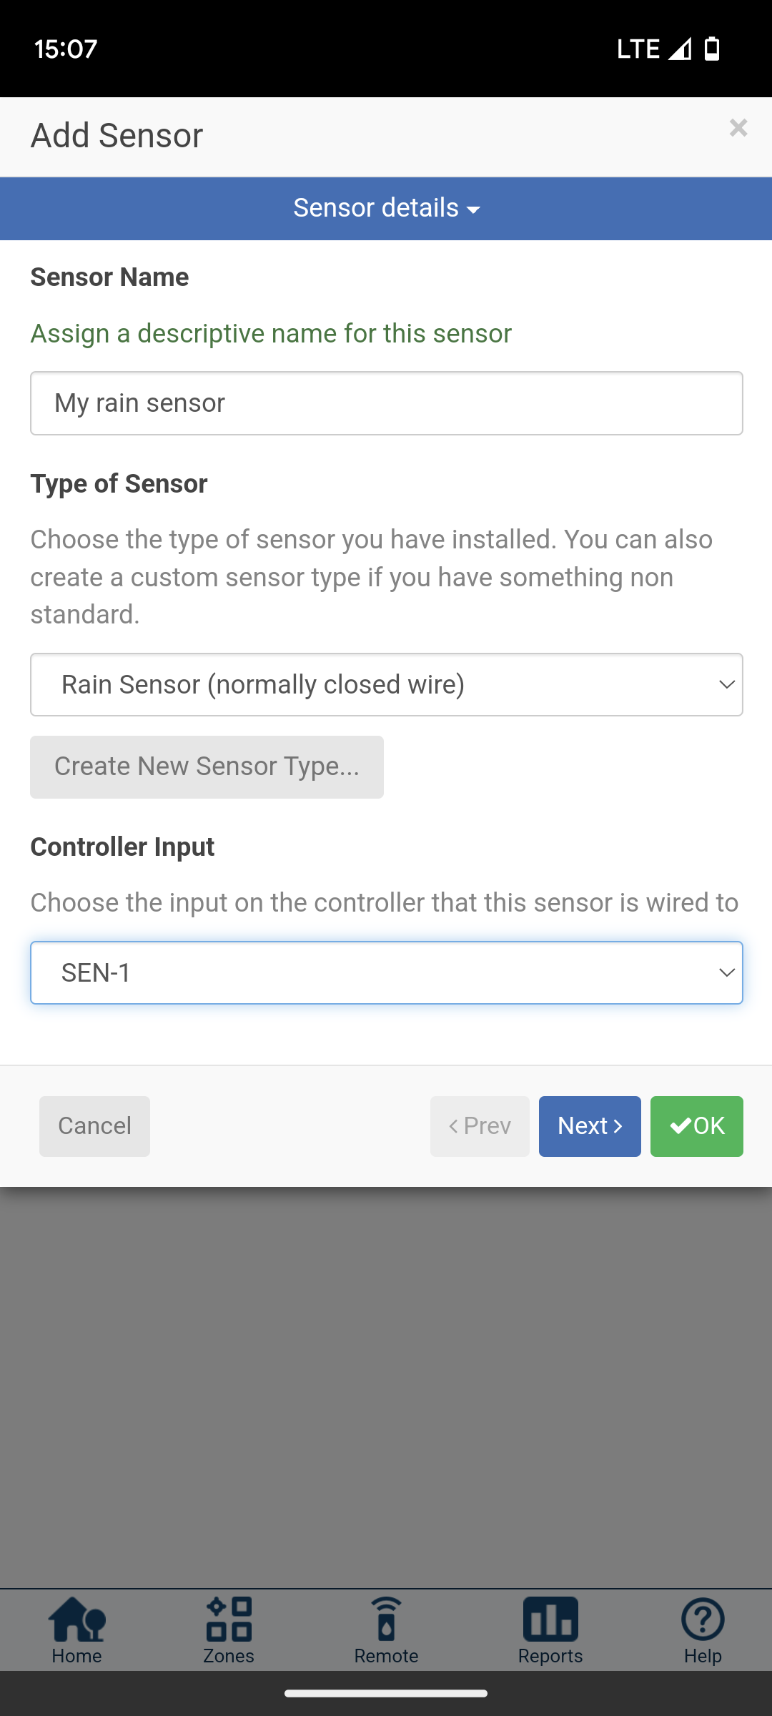The height and width of the screenshot is (1716, 772).
Task: Click the Cancel button
Action: coord(94,1126)
